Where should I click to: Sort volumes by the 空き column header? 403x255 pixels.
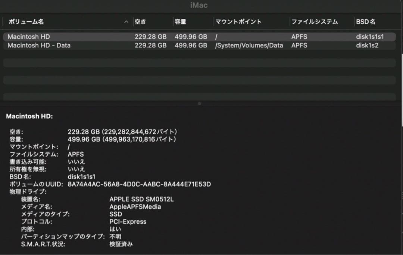click(x=140, y=22)
